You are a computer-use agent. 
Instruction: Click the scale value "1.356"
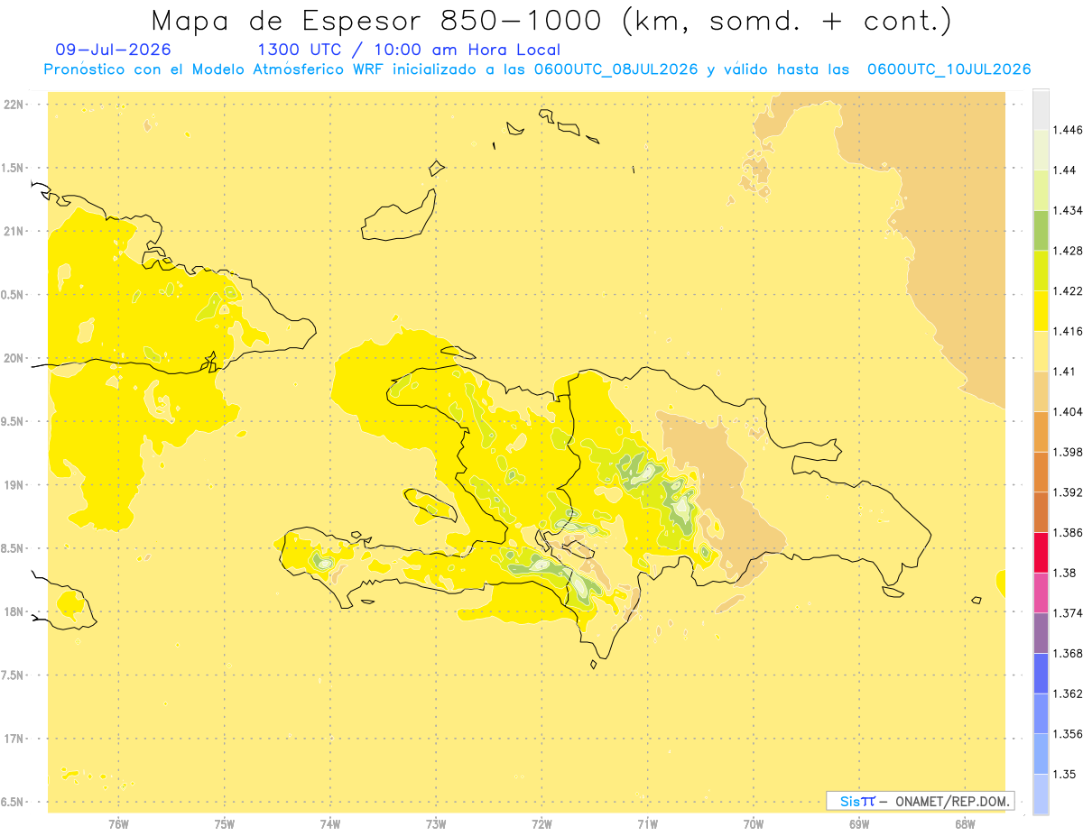pos(1068,733)
